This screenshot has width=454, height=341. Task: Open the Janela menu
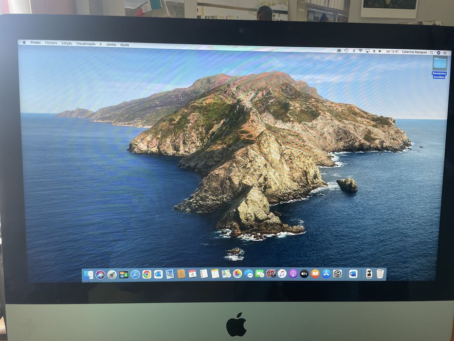click(x=111, y=44)
